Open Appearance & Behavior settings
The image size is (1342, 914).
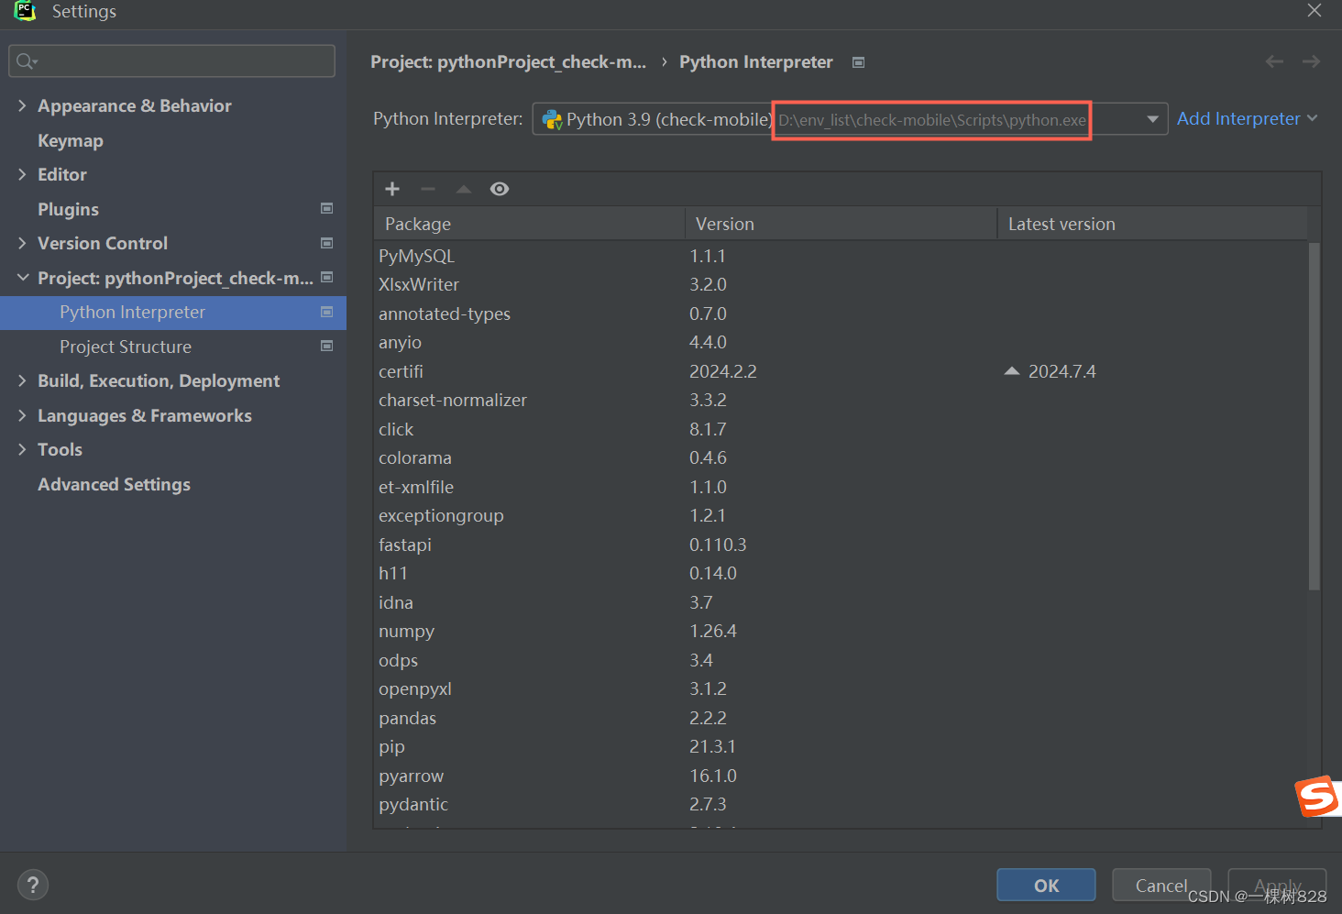135,105
